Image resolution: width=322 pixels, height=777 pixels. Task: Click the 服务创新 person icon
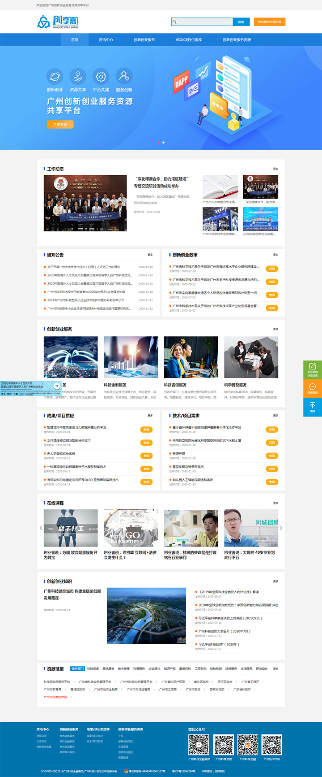[x=124, y=77]
